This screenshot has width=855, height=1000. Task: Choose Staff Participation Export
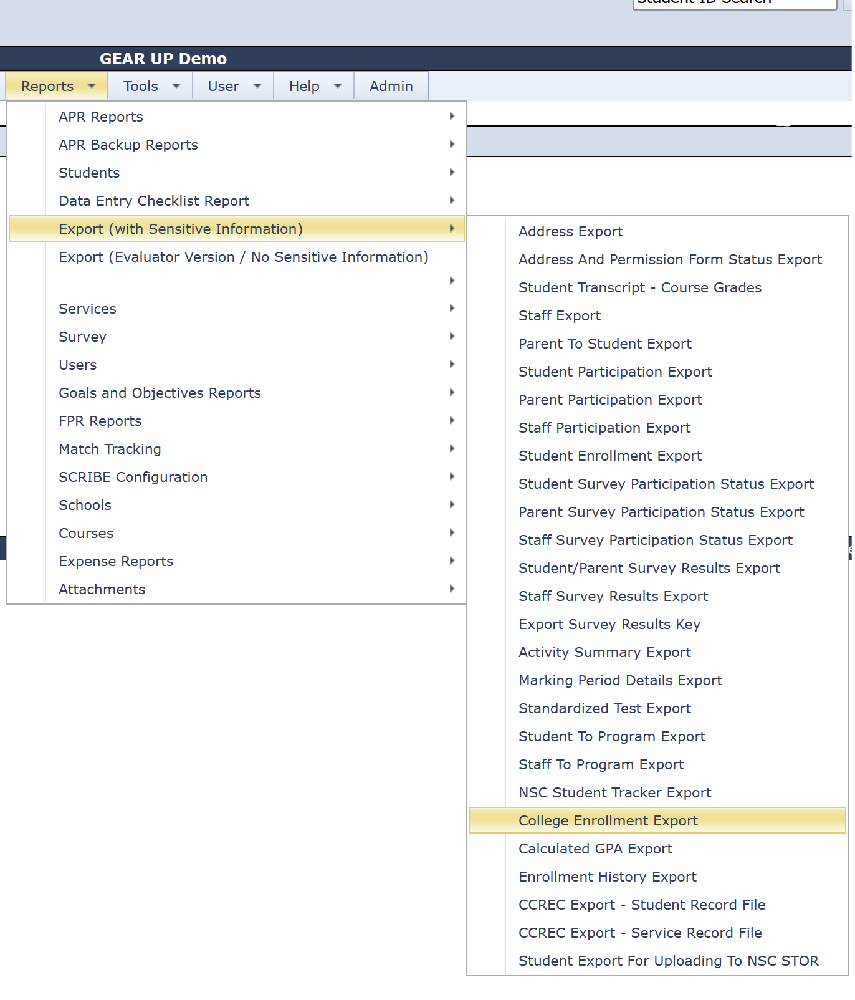pos(657,428)
